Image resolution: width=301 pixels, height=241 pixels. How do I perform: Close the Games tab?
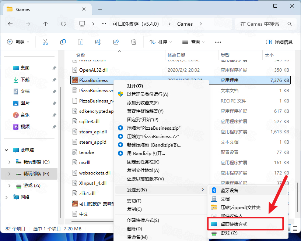[x=84, y=9]
